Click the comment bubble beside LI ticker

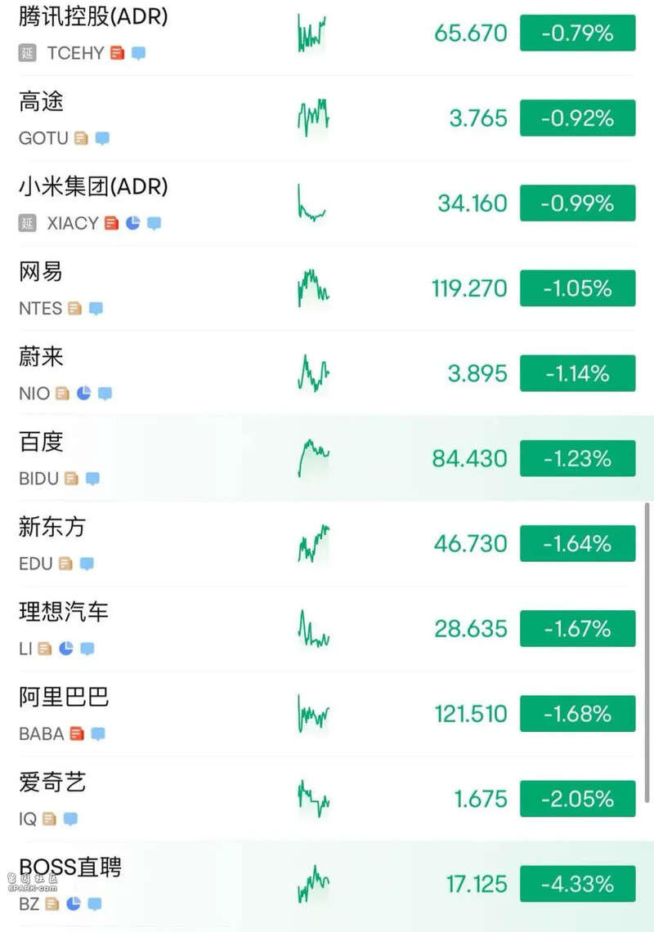pyautogui.click(x=87, y=649)
